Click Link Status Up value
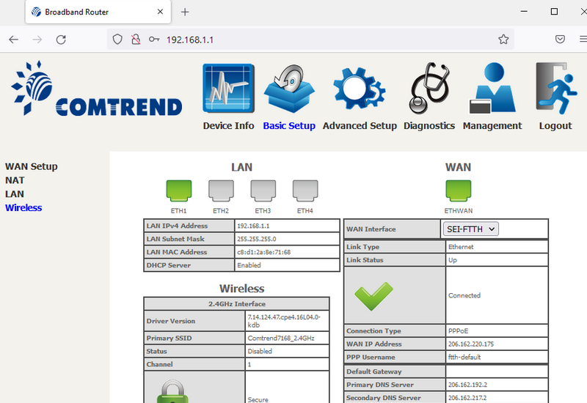Screen dimensions: 587x403 (453, 260)
